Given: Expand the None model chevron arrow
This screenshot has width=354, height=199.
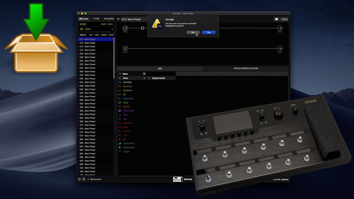Looking at the screenshot, I should [x=144, y=78].
